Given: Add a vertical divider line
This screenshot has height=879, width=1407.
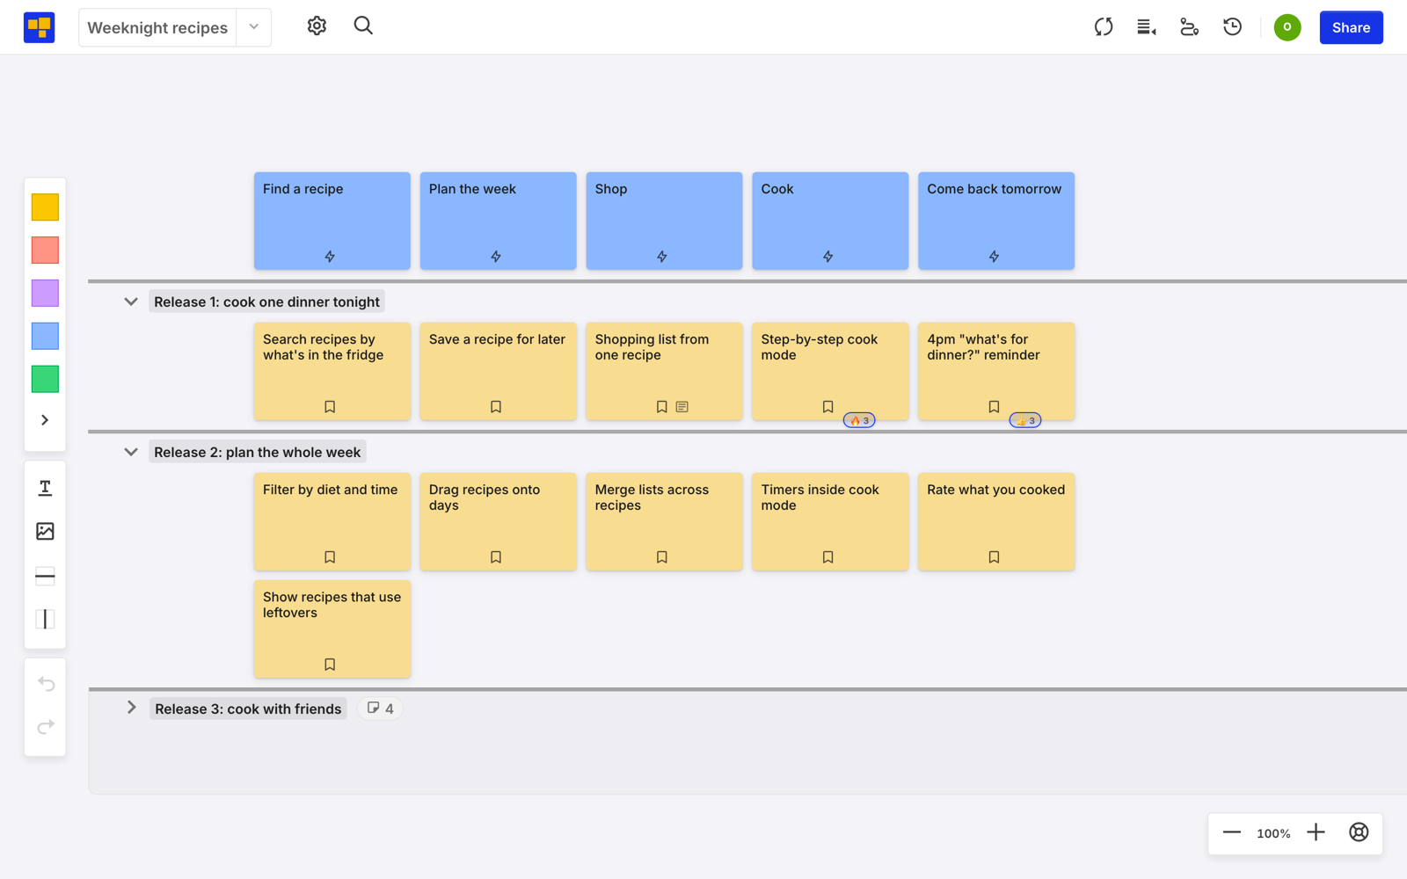Looking at the screenshot, I should point(45,620).
